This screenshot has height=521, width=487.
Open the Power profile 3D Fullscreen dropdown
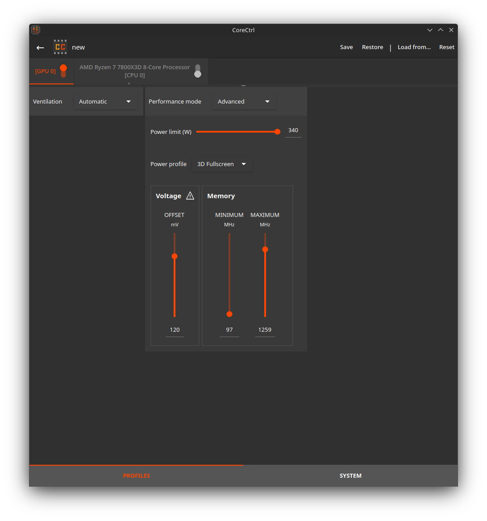pos(222,164)
